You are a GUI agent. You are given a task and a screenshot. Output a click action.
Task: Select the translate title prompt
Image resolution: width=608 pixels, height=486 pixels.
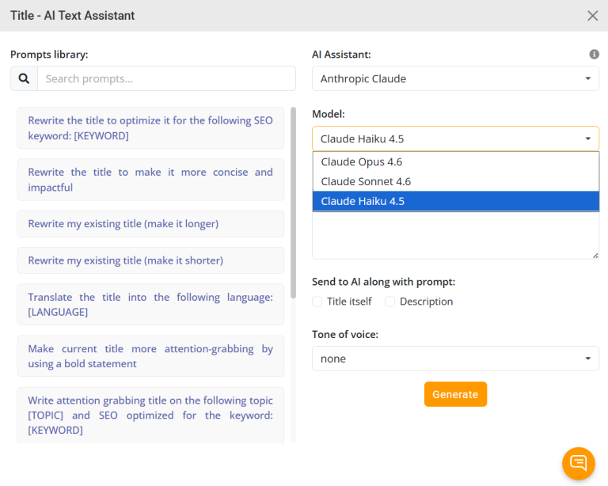pos(150,305)
